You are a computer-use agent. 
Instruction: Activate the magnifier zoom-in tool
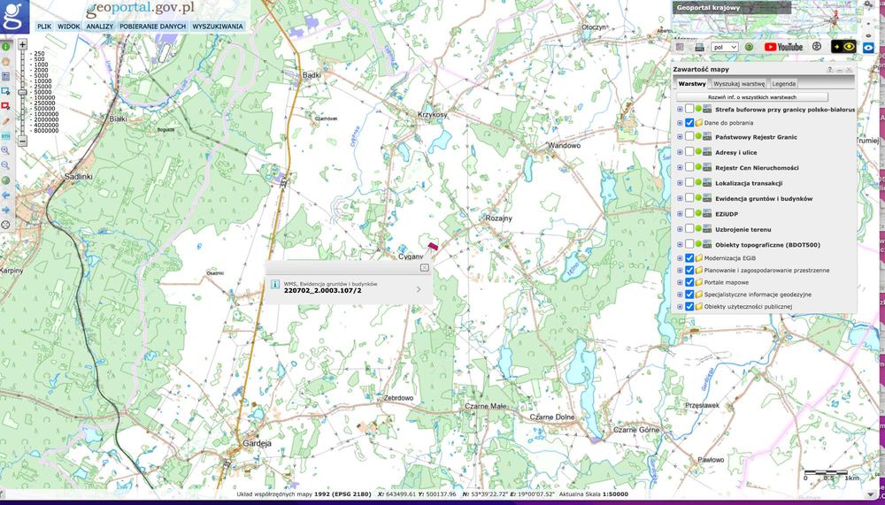5,150
